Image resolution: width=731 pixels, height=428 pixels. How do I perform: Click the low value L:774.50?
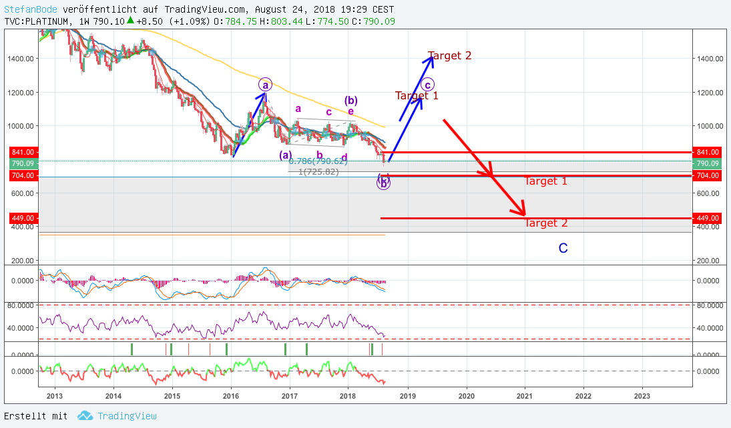coord(327,21)
